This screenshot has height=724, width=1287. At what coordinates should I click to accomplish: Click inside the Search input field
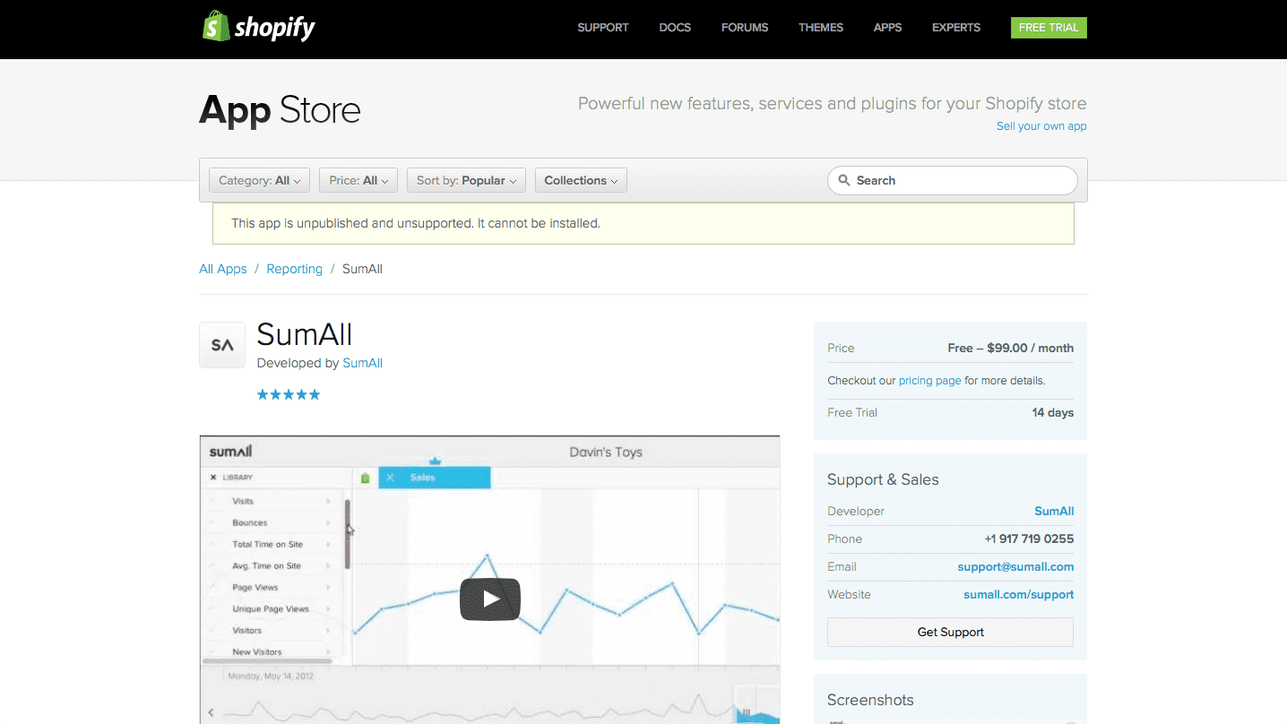point(961,180)
